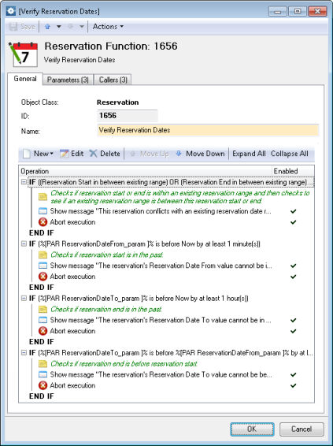Collapse the IF DateTo before DateFrom block
The height and width of the screenshot is (446, 333).
pyautogui.click(x=24, y=353)
